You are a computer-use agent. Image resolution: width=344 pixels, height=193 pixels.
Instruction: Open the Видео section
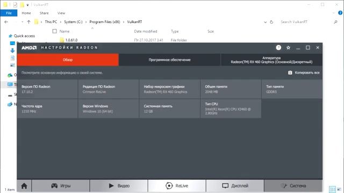pos(119,186)
